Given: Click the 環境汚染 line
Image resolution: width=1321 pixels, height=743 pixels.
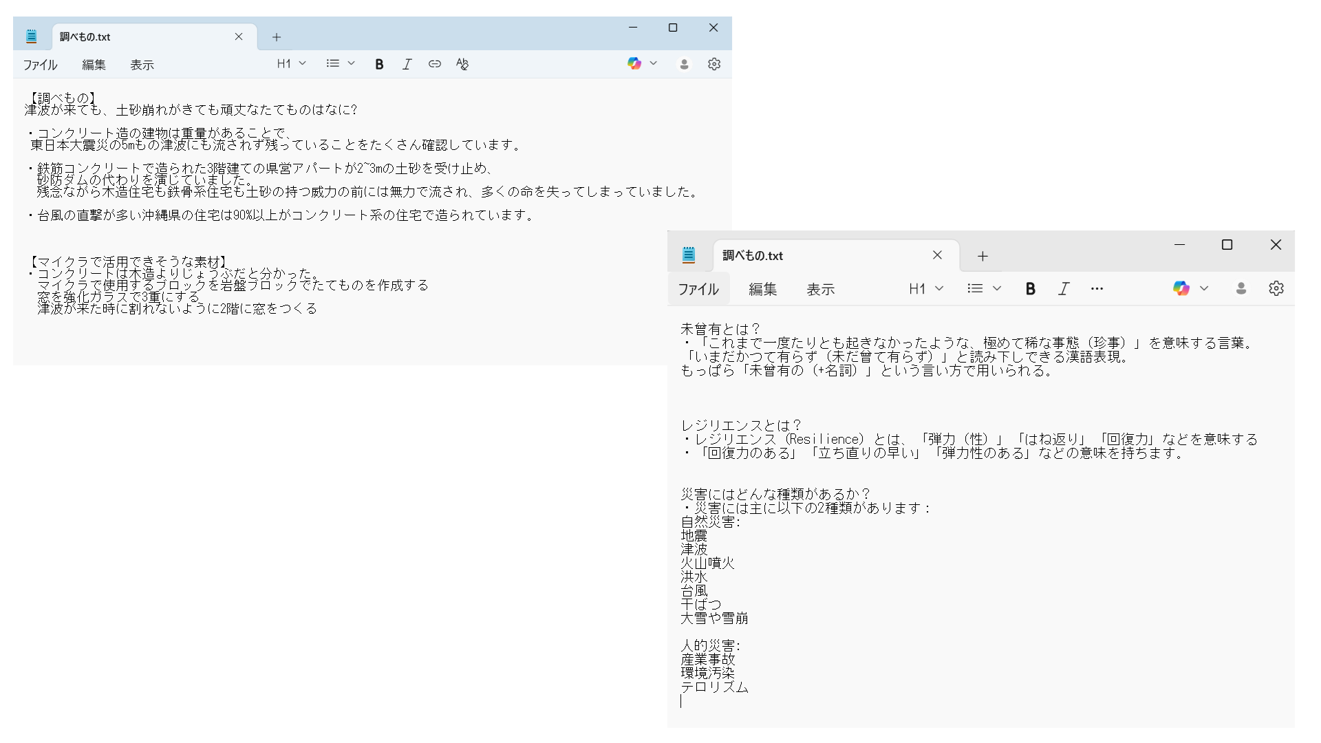Looking at the screenshot, I should pyautogui.click(x=707, y=674).
